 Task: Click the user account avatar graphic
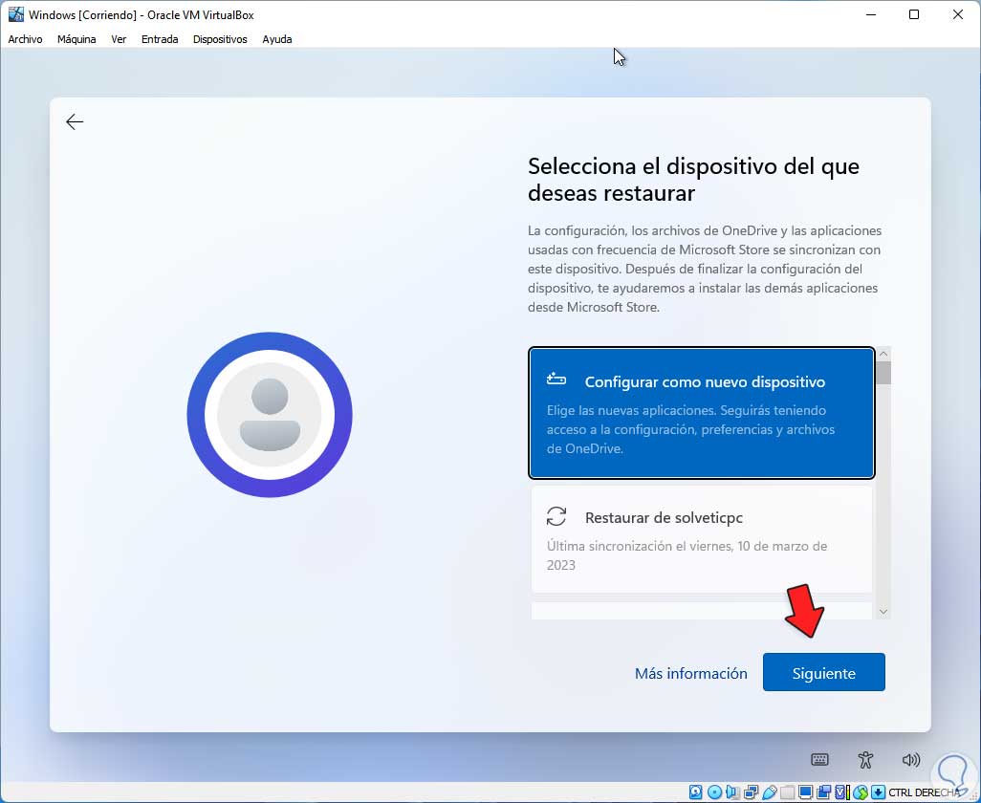tap(270, 415)
